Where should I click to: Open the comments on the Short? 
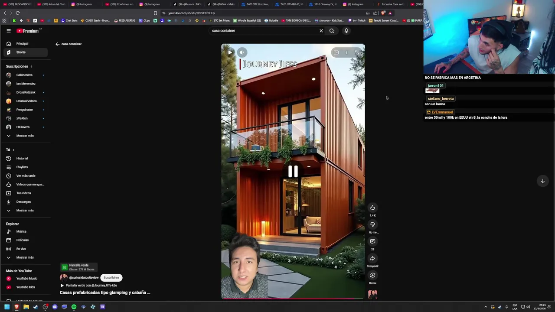372,241
